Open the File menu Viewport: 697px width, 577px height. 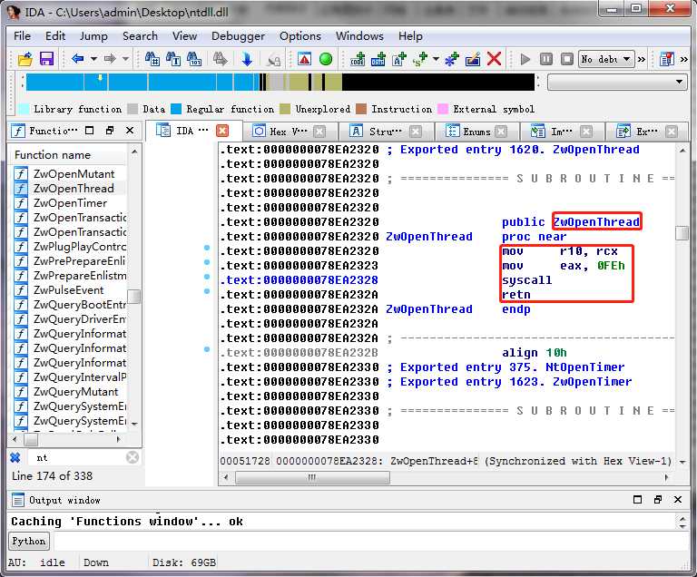[22, 36]
